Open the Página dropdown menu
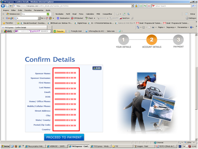198x149 pixels. pyautogui.click(x=161, y=27)
